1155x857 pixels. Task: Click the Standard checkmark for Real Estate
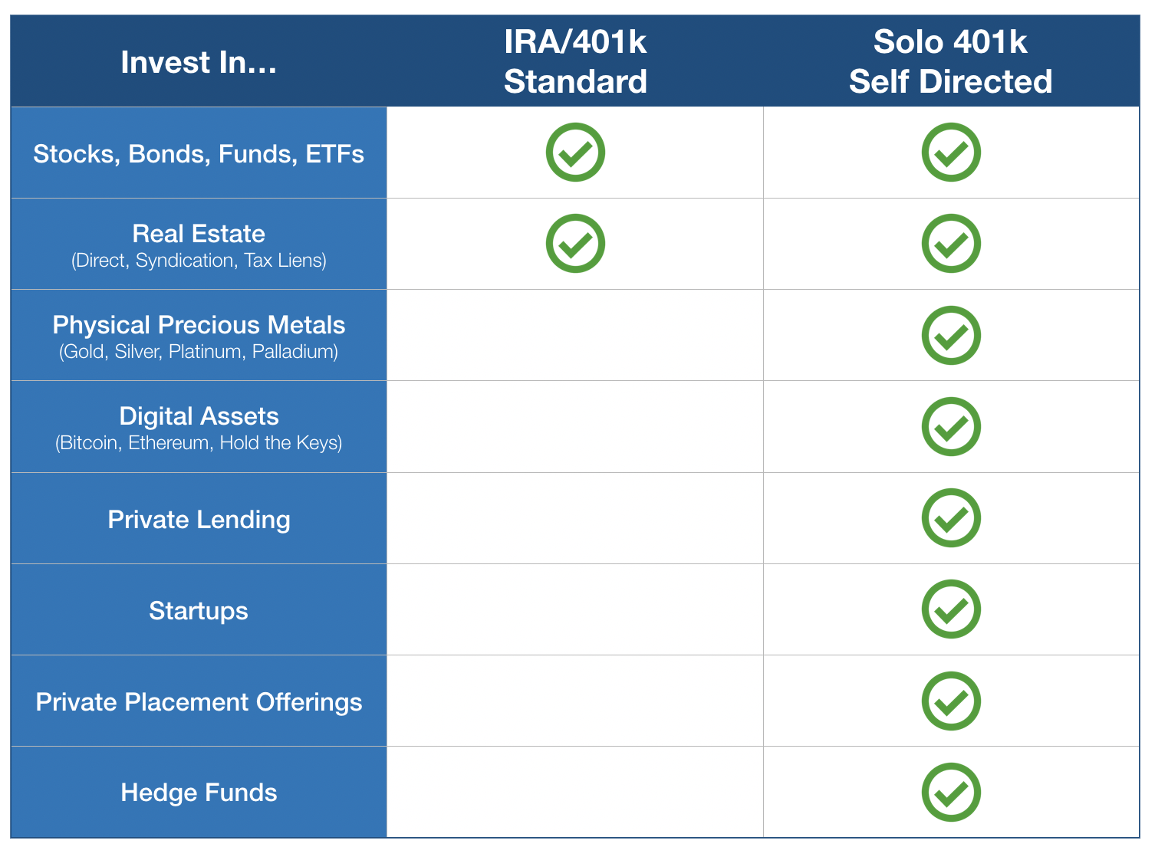[575, 243]
